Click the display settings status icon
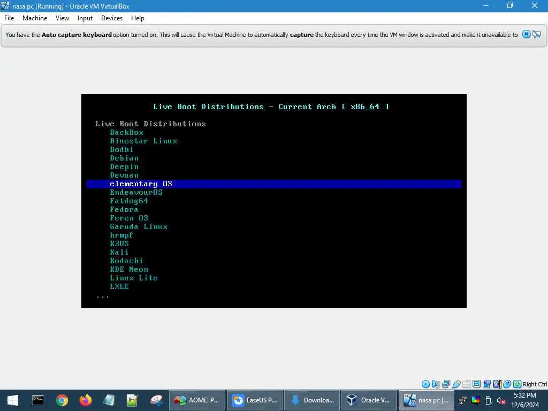 point(476,384)
